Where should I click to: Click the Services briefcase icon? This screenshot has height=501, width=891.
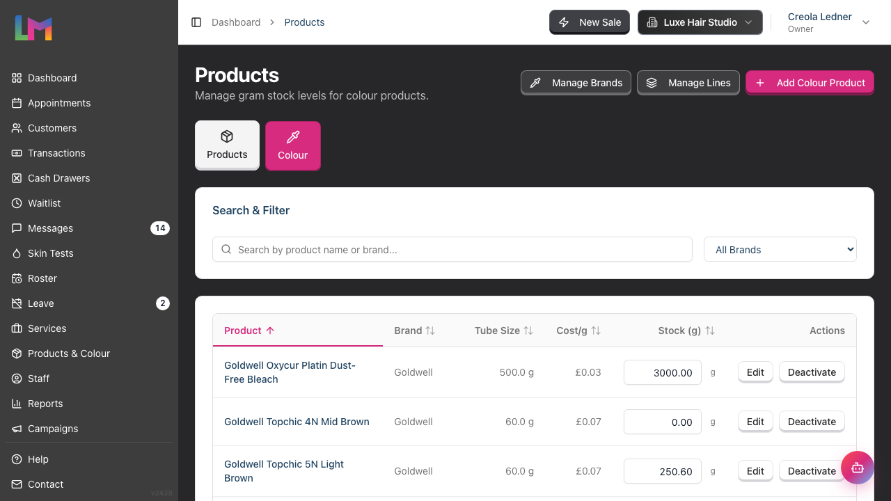click(x=17, y=328)
